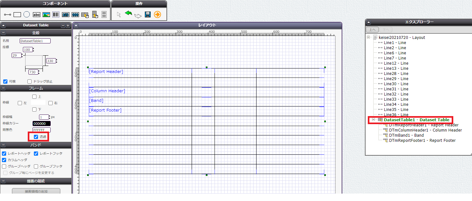Insert a Barcode component

(56, 14)
